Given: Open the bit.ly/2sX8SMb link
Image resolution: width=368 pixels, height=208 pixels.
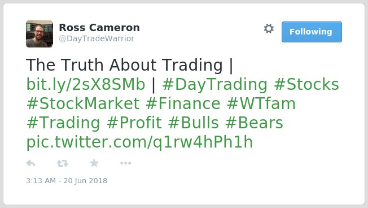Looking at the screenshot, I should (x=86, y=84).
